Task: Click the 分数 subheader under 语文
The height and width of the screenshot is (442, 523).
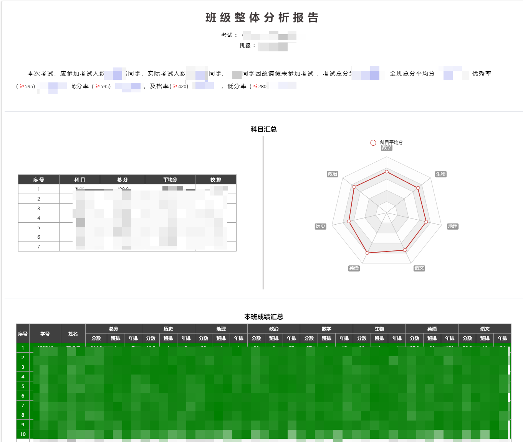Action: 467,338
